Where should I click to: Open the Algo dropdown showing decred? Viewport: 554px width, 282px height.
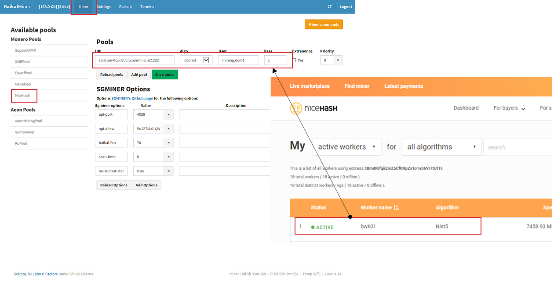click(x=196, y=60)
